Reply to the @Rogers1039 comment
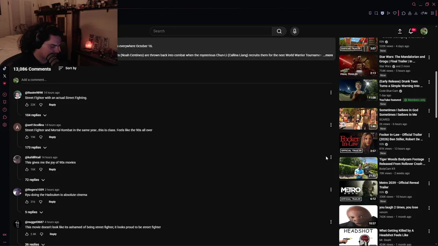This screenshot has height=246, width=438. point(52,202)
